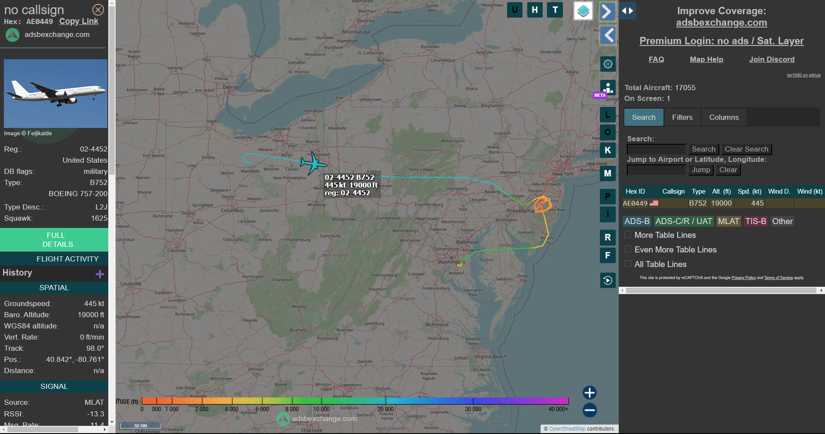Click the Jump button
Screen dimensions: 825x434
pos(701,170)
